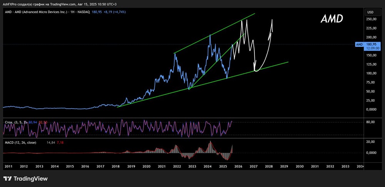Image resolution: width=385 pixels, height=187 pixels.
Task: Click the TradingView logo
Action: pyautogui.click(x=25, y=179)
